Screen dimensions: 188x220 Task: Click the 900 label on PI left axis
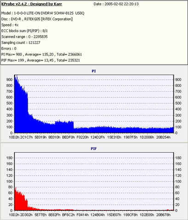pos(9,80)
